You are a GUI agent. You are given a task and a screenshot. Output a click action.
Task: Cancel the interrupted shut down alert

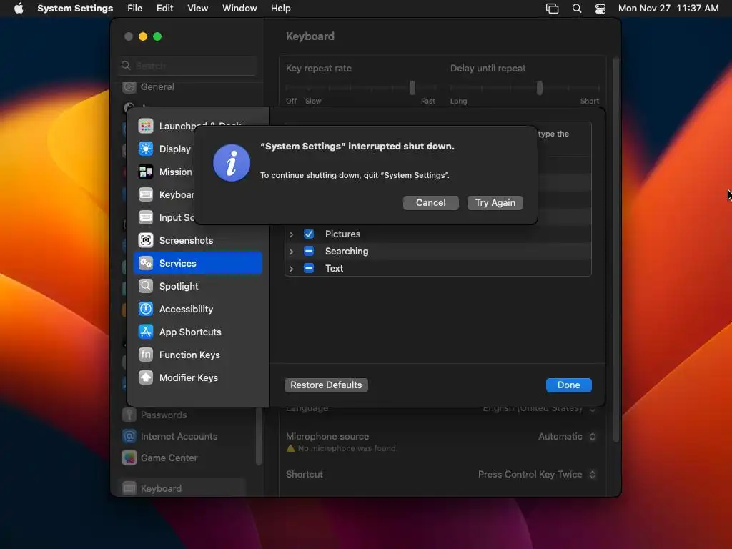[x=431, y=202]
